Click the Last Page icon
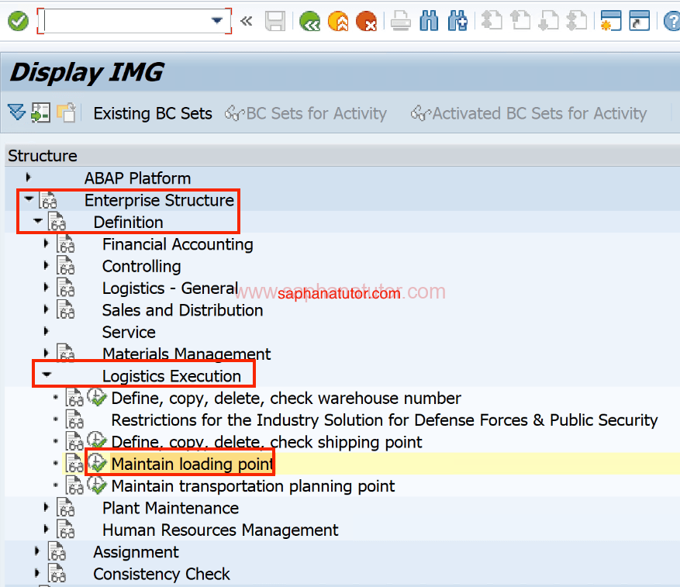Screen dimensions: 680x587 click(x=577, y=21)
